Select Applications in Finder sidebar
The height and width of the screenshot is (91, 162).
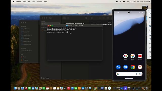pyautogui.click(x=28, y=35)
